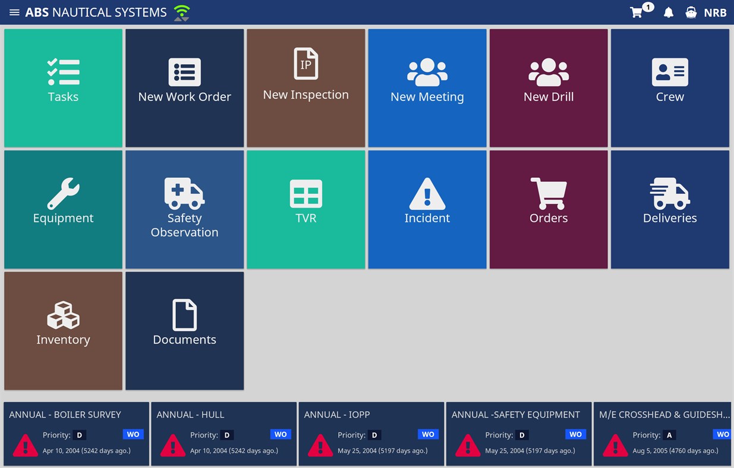Open the Orders tile
This screenshot has width=734, height=468.
click(x=549, y=209)
